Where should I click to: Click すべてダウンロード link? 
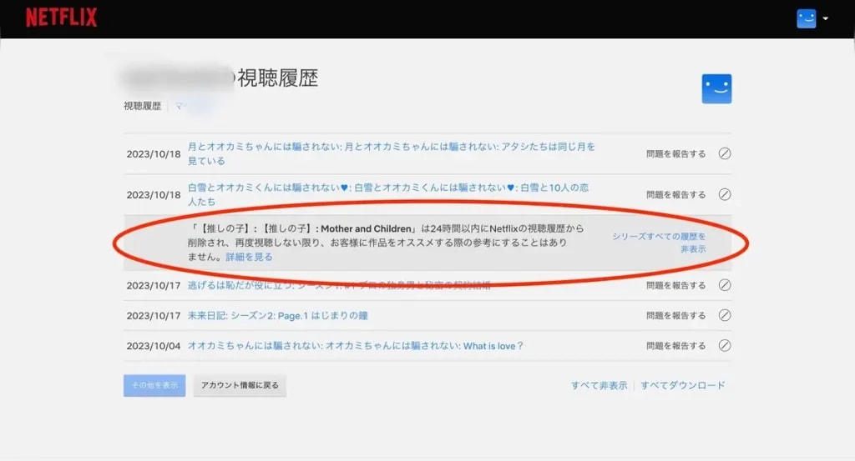683,385
